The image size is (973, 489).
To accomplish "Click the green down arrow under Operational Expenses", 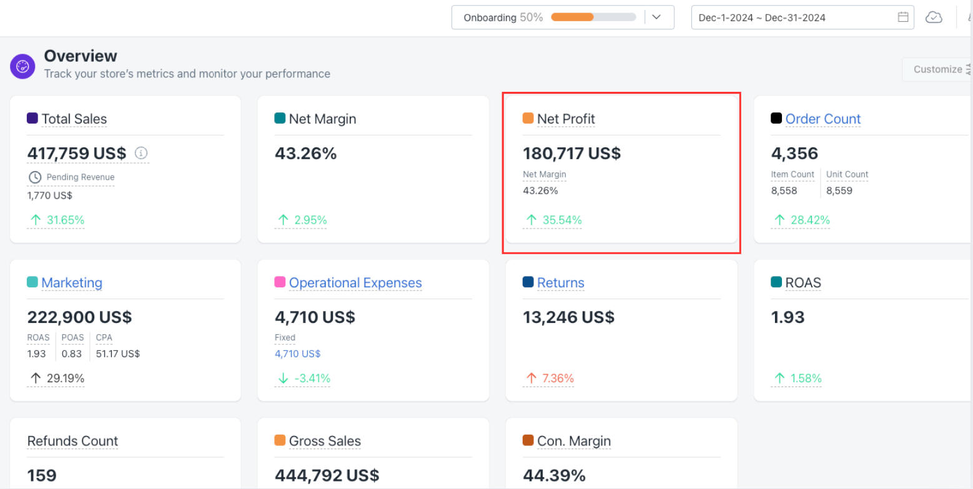I will pos(283,378).
